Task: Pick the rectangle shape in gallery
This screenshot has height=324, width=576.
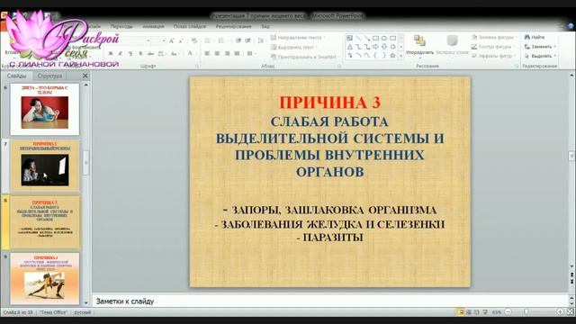Action: 375,38
